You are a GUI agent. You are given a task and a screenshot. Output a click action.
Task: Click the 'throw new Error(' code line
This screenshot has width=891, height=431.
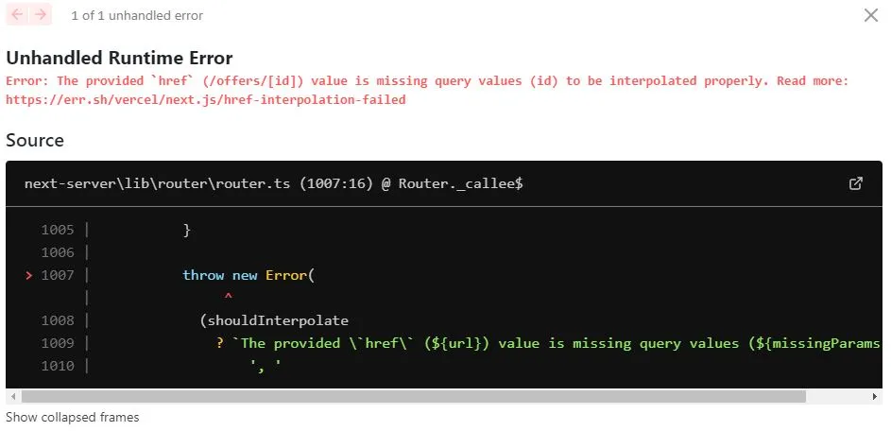click(x=248, y=275)
